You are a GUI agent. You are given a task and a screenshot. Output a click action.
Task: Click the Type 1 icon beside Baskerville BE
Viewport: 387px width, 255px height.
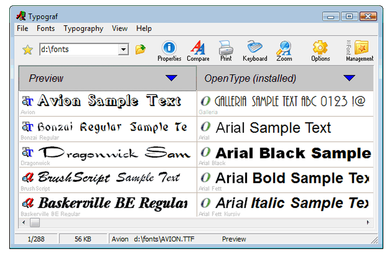[x=27, y=203]
